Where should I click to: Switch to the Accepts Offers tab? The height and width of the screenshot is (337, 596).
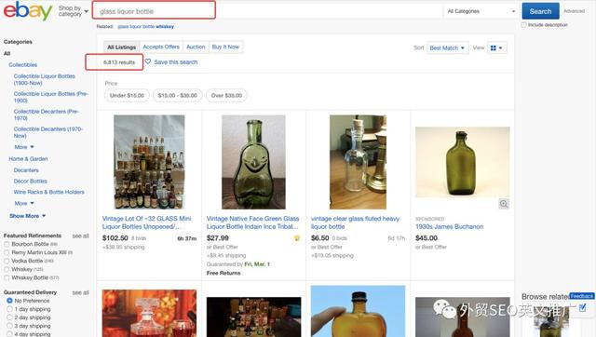click(x=161, y=47)
